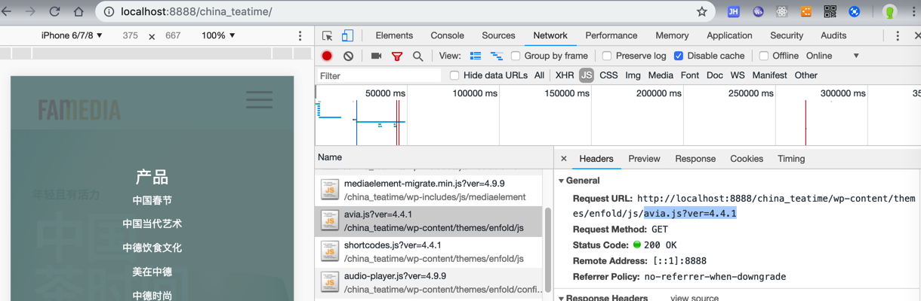Open the Online throttling dropdown
The height and width of the screenshot is (301, 921).
833,56
